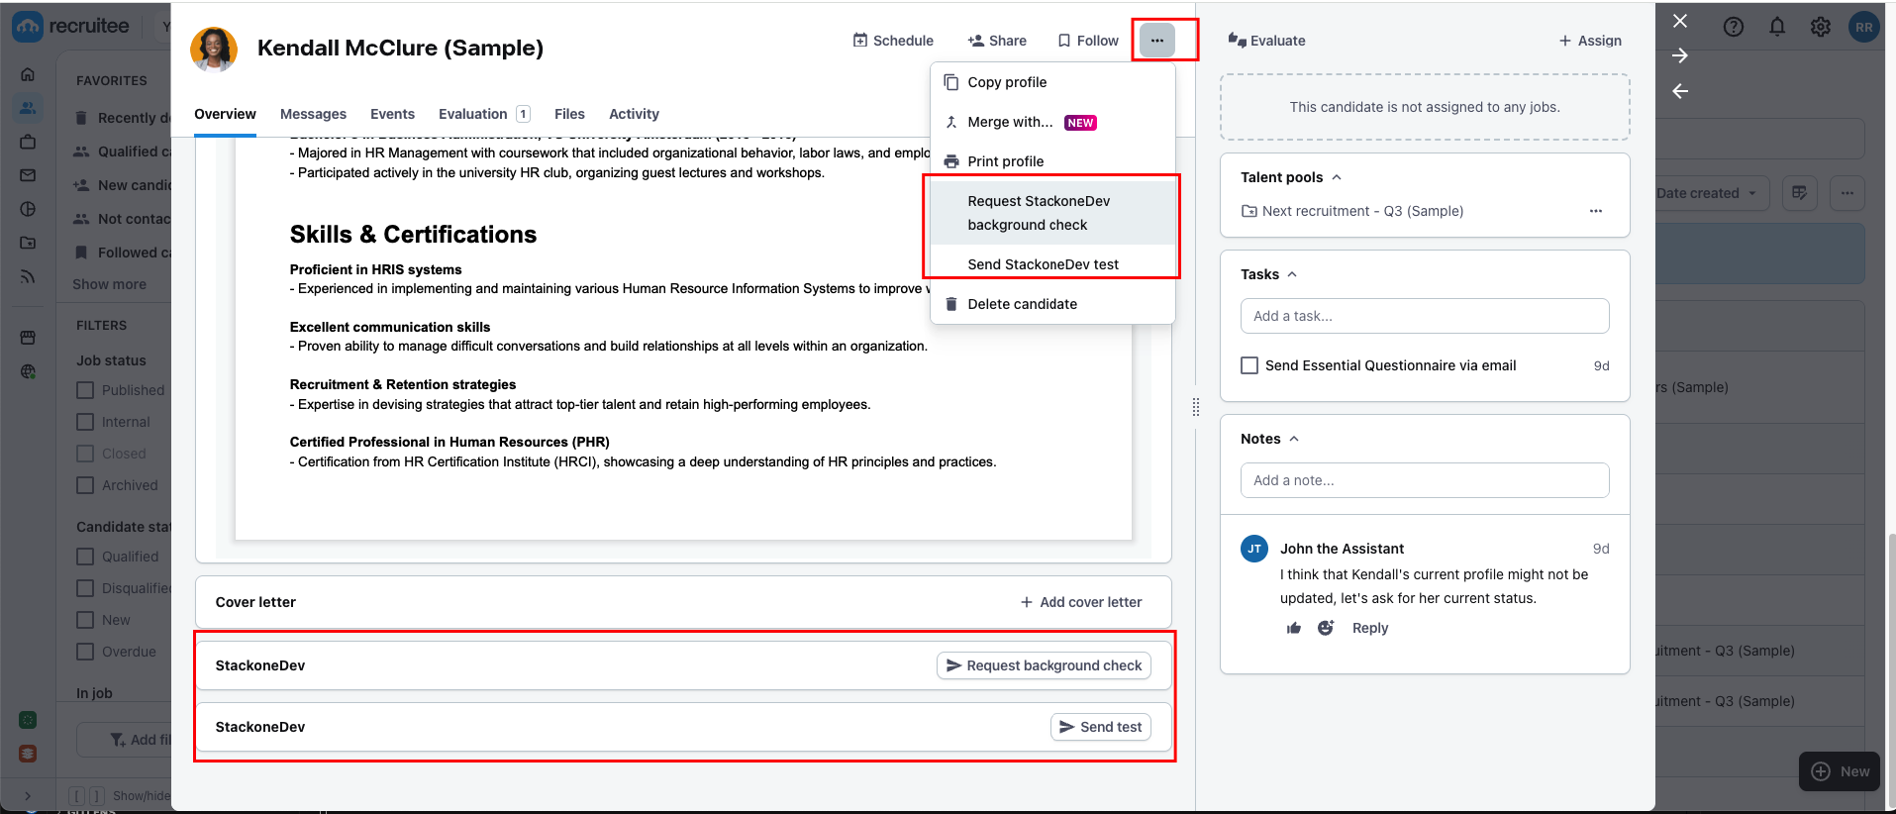Click the Assign button
The height and width of the screenshot is (814, 1896).
(1590, 41)
